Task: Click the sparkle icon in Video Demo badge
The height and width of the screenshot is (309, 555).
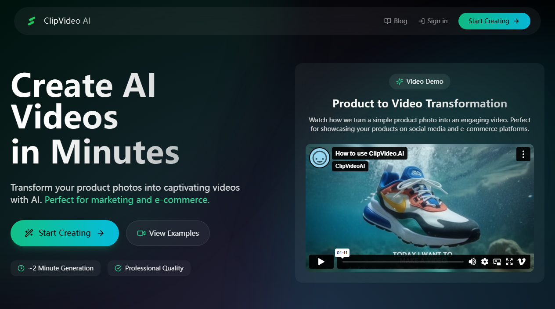Action: point(399,82)
